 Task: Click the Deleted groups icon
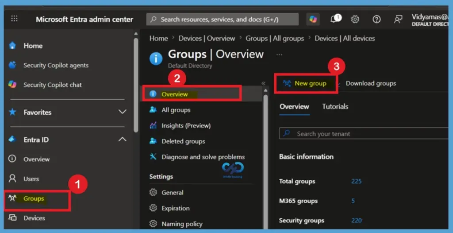153,141
